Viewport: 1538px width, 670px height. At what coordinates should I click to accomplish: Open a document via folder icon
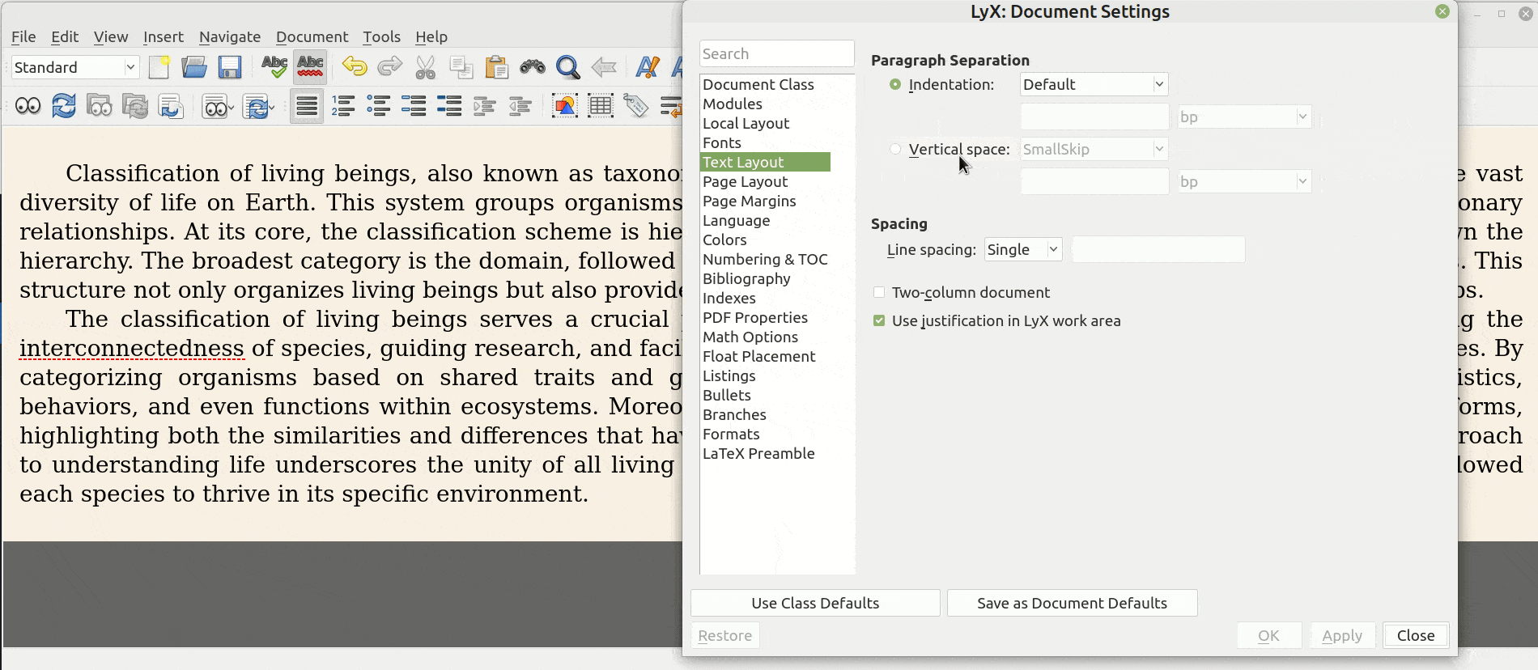click(x=194, y=67)
